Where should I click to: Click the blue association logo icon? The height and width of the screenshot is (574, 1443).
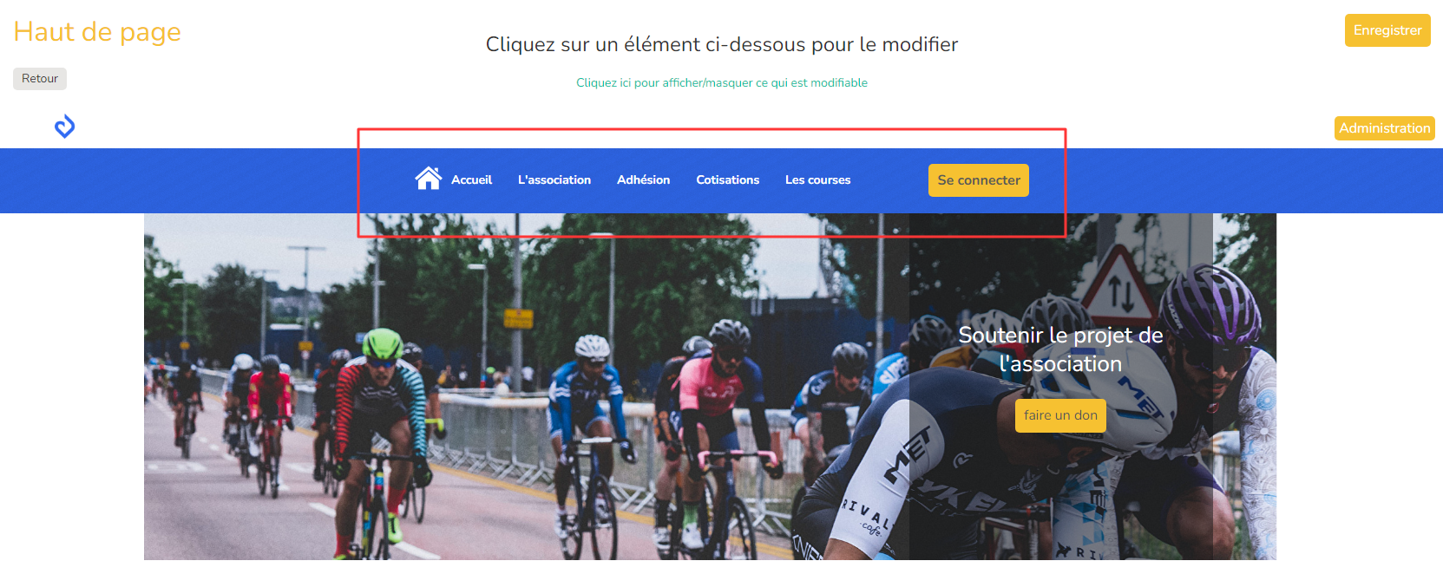65,127
